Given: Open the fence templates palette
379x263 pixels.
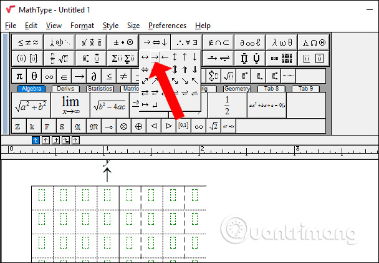Looking at the screenshot, I should 27,58.
